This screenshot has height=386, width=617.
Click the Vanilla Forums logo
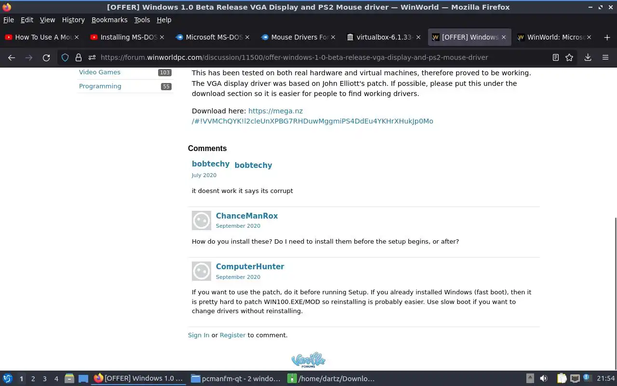tap(308, 360)
